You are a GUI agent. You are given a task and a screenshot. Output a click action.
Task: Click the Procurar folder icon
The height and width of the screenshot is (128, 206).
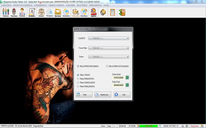point(58,12)
